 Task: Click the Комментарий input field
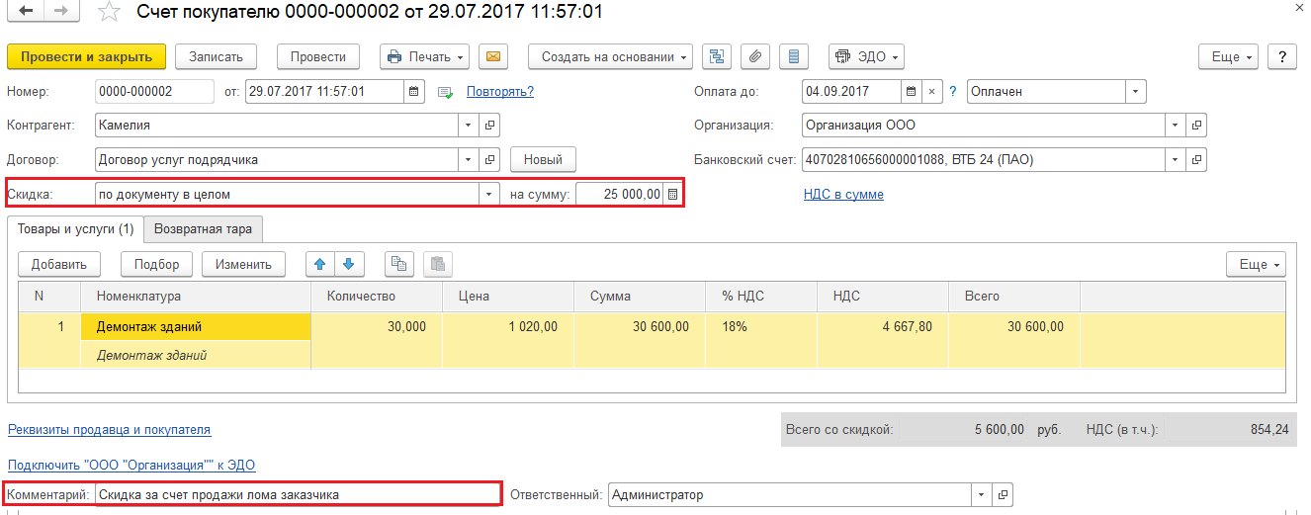299,494
